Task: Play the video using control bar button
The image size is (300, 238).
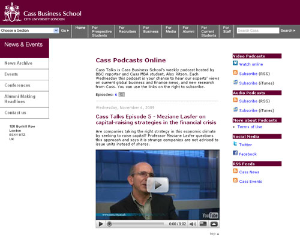Action: pos(101,224)
